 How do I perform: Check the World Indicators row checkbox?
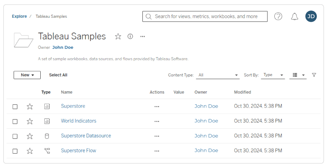(x=15, y=121)
